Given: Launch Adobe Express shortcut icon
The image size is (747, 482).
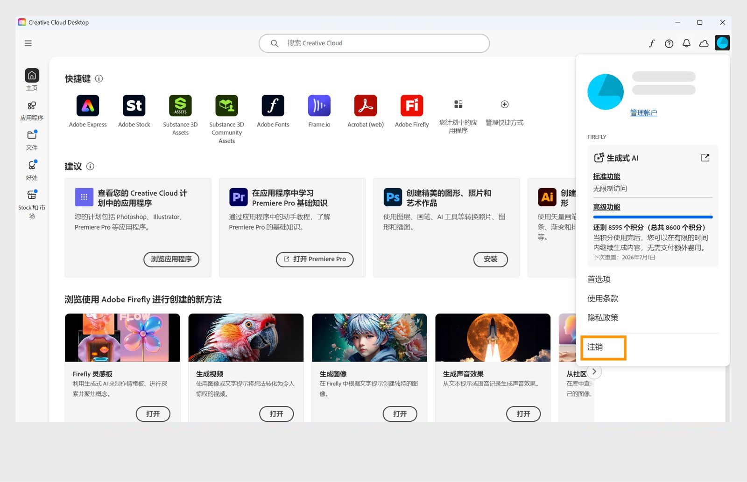Looking at the screenshot, I should point(88,105).
